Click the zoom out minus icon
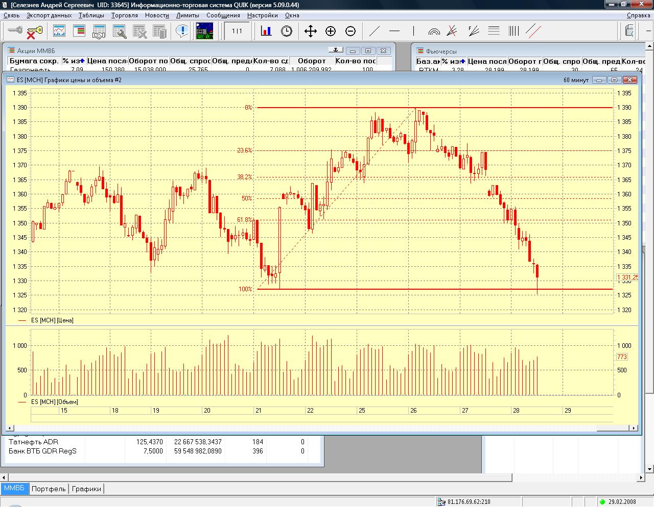This screenshot has height=507, width=654. 351,31
